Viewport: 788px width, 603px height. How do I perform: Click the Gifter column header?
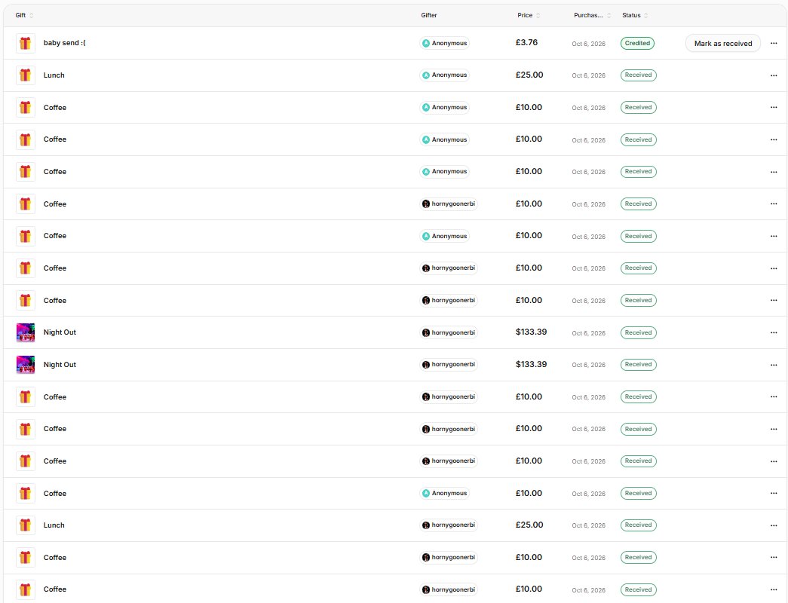pos(429,16)
